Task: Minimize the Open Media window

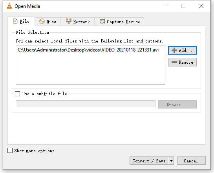Action: 166,6
